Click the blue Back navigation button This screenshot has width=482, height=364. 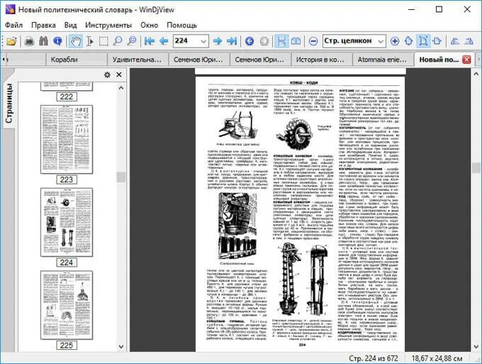(250, 41)
